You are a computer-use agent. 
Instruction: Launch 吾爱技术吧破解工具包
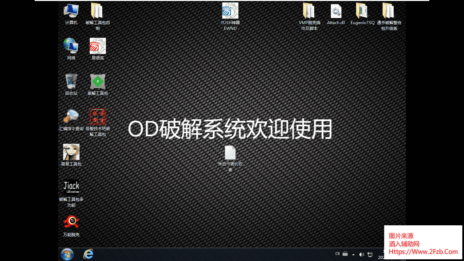coord(97,117)
